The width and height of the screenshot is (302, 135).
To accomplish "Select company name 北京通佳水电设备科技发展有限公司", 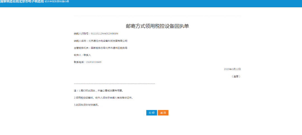I will click(x=108, y=41).
